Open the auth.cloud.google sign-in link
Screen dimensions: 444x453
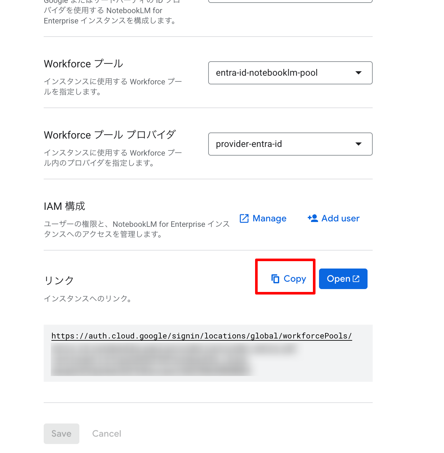pos(201,336)
